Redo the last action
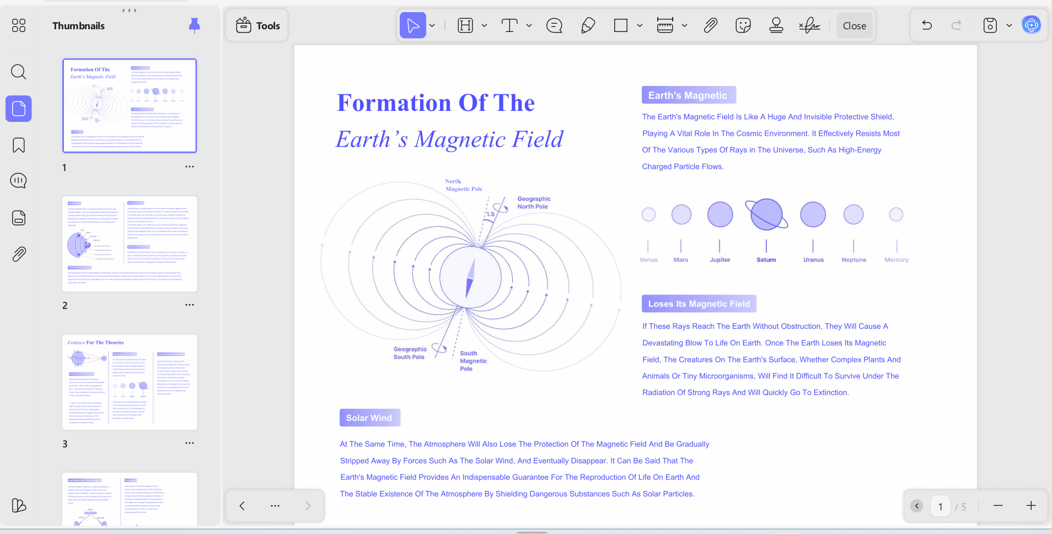Screen dimensions: 1052x534 click(957, 25)
